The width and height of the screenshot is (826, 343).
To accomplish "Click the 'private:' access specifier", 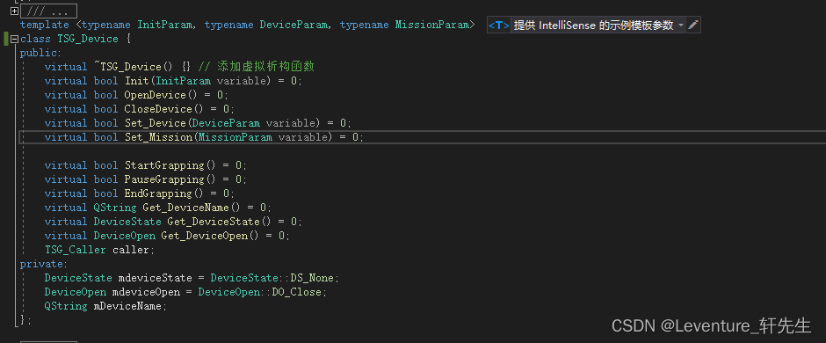I will tap(44, 264).
